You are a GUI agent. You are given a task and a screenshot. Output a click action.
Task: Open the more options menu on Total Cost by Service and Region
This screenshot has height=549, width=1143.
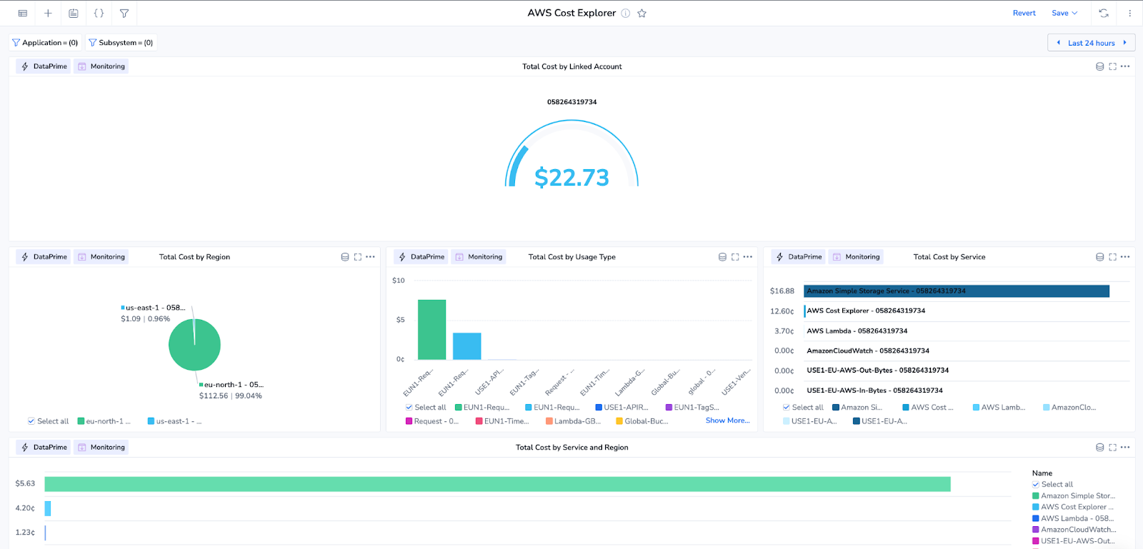click(x=1125, y=448)
